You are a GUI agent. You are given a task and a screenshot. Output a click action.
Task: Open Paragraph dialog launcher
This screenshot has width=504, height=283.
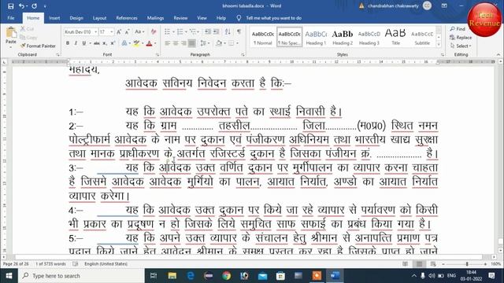(x=243, y=55)
